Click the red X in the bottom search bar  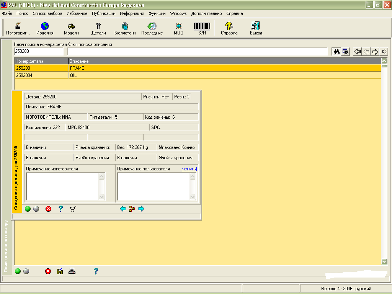click(48, 271)
